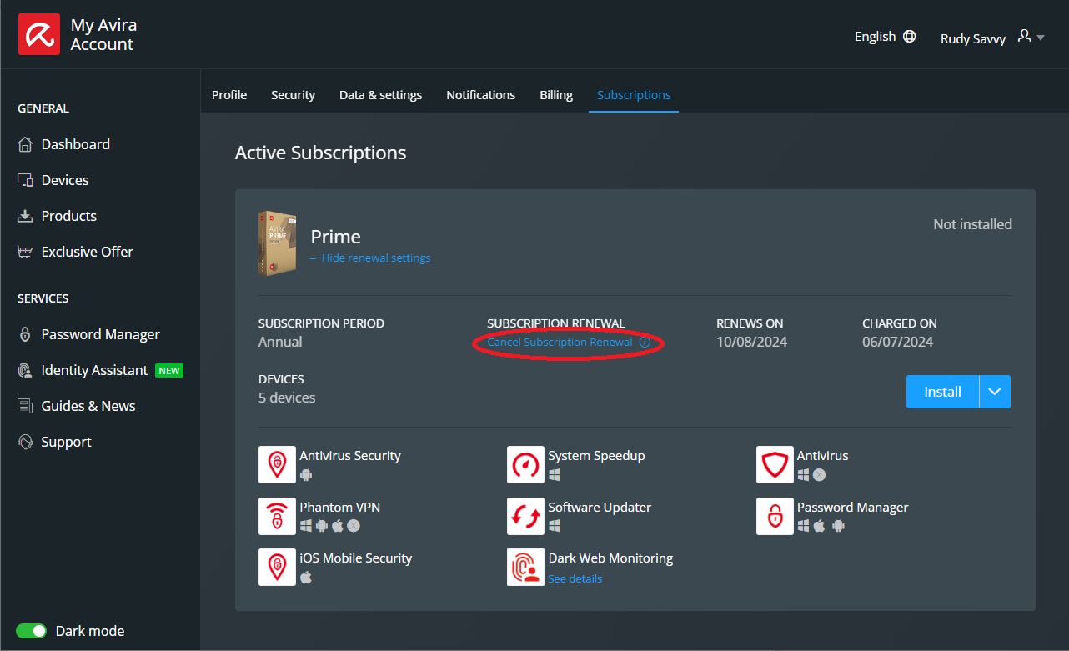Click the user profile icon

pyautogui.click(x=1025, y=37)
